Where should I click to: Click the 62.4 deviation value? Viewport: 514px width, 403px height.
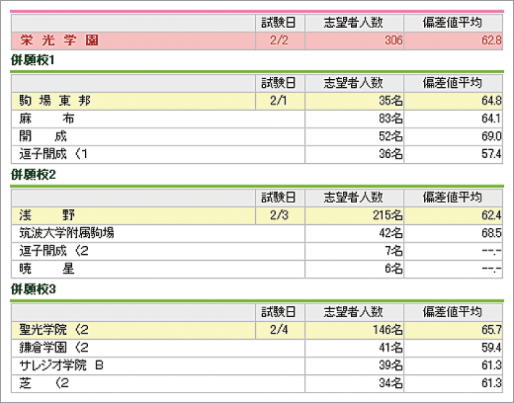pyautogui.click(x=491, y=215)
